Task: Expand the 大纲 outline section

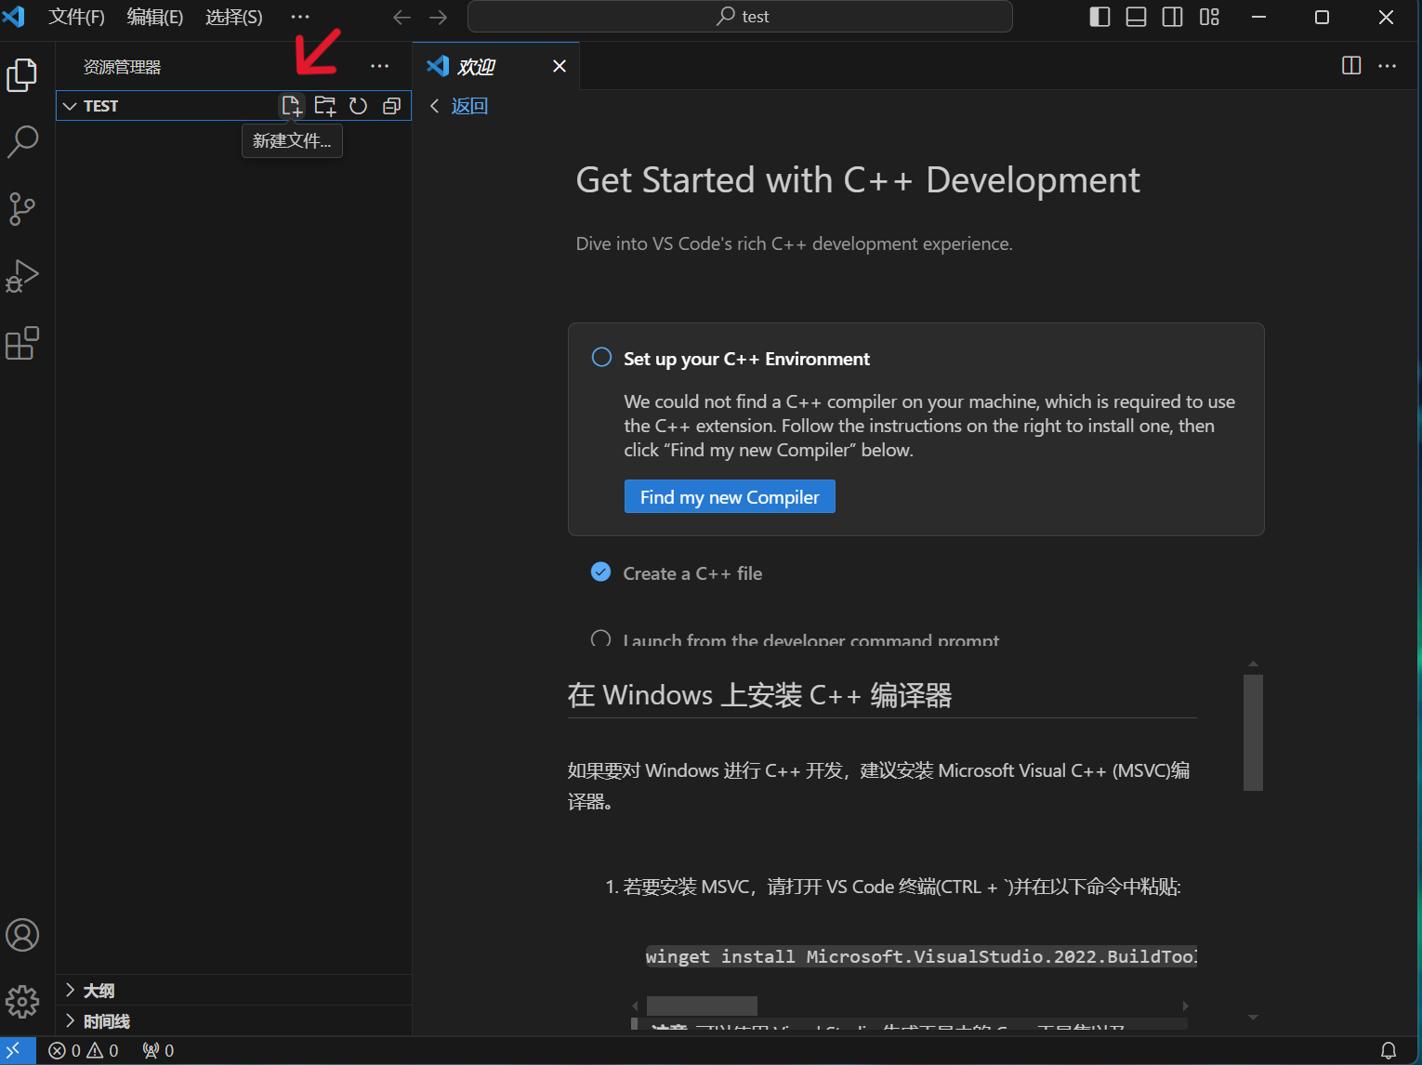Action: 233,991
